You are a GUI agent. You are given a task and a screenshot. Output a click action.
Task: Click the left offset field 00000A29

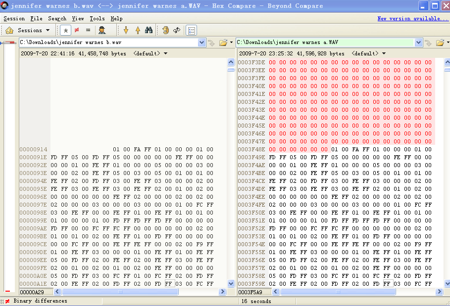[x=36, y=292]
